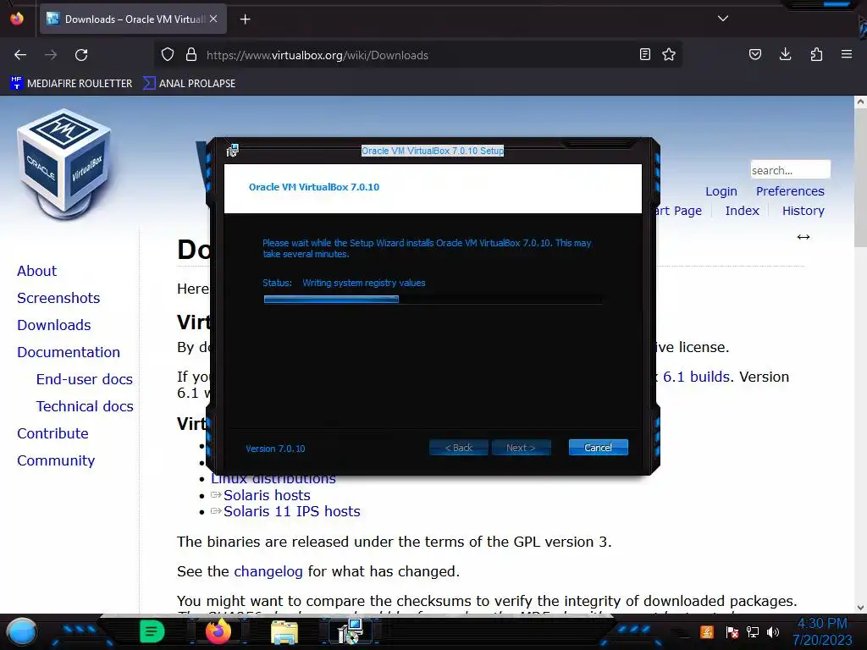Close the Downloads – Oracle VM VirtualBox tab

(213, 19)
